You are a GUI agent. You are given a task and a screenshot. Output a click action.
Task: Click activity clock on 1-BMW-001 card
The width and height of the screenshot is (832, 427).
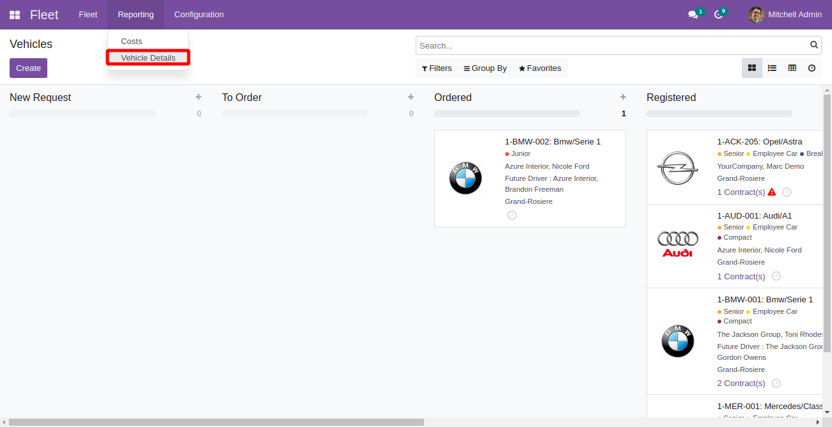[776, 384]
